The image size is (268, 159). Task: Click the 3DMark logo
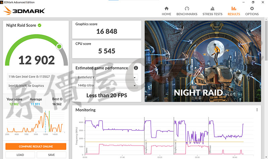tap(24, 11)
